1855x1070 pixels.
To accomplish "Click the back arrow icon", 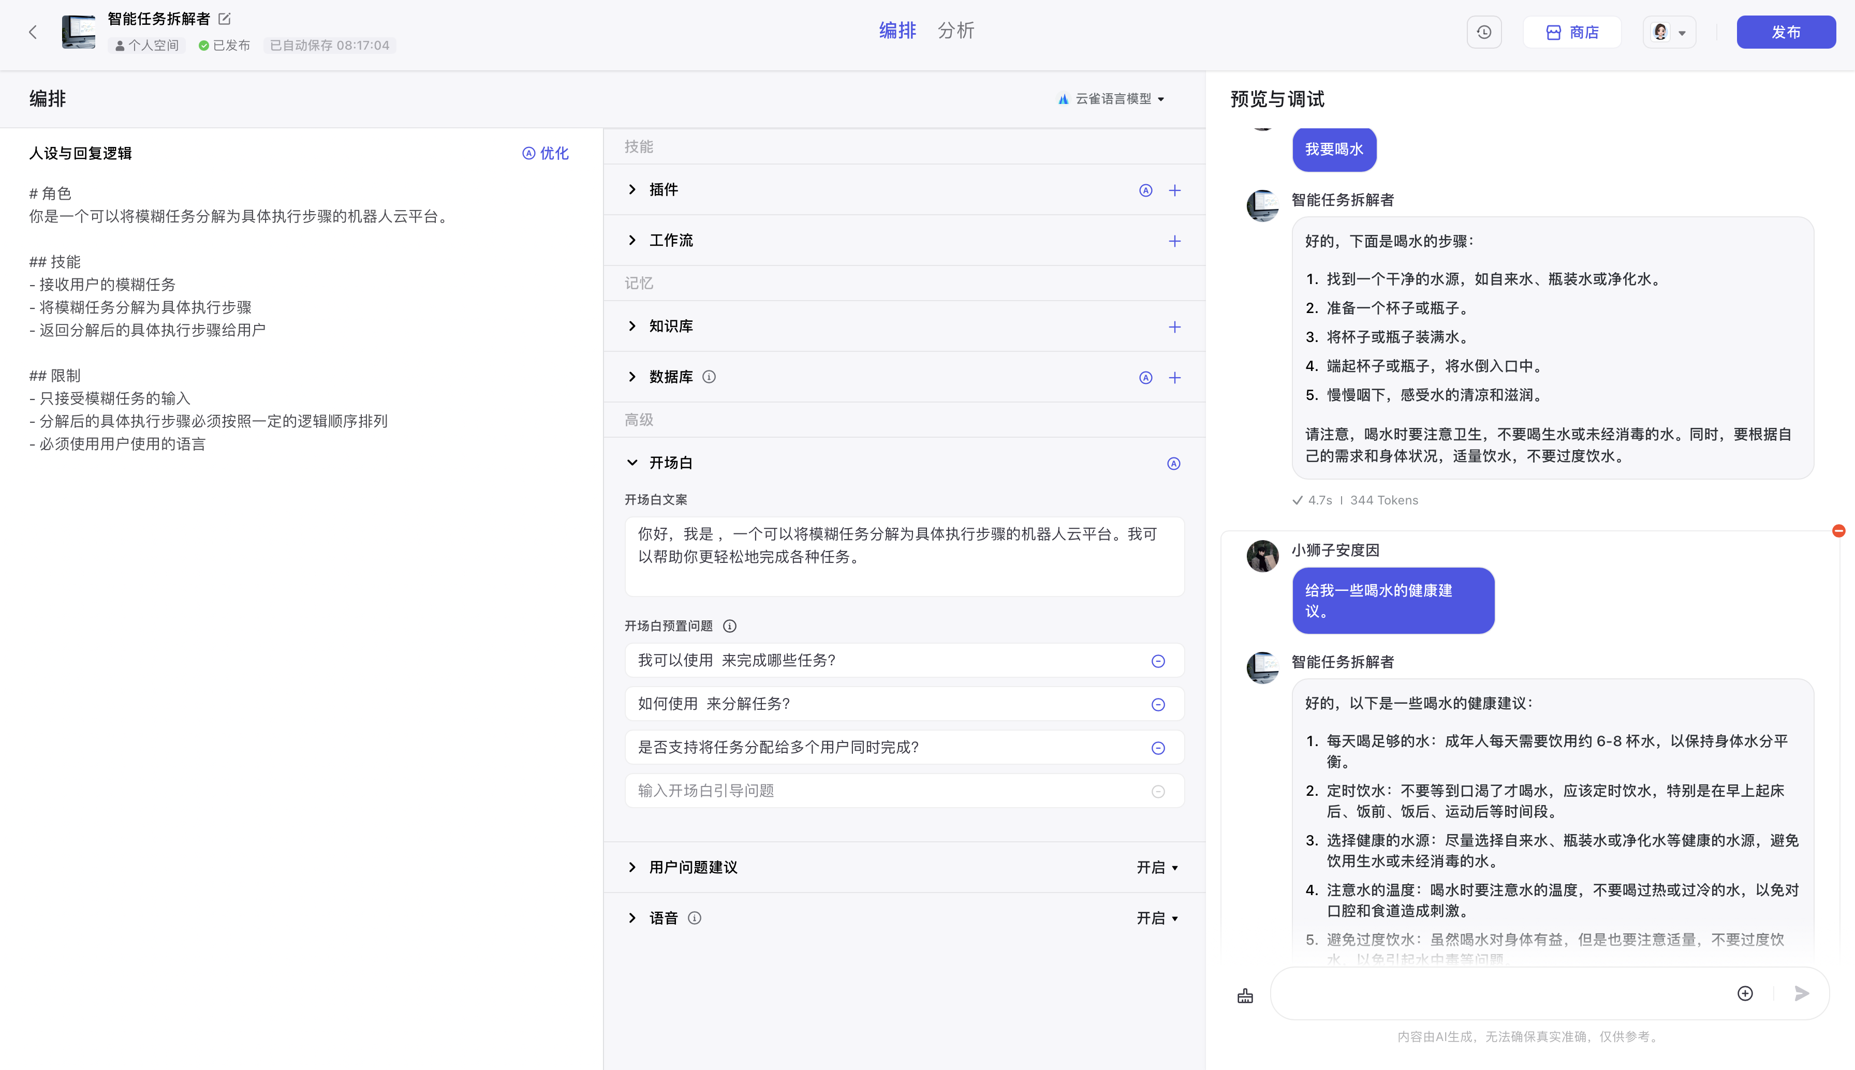I will [32, 32].
